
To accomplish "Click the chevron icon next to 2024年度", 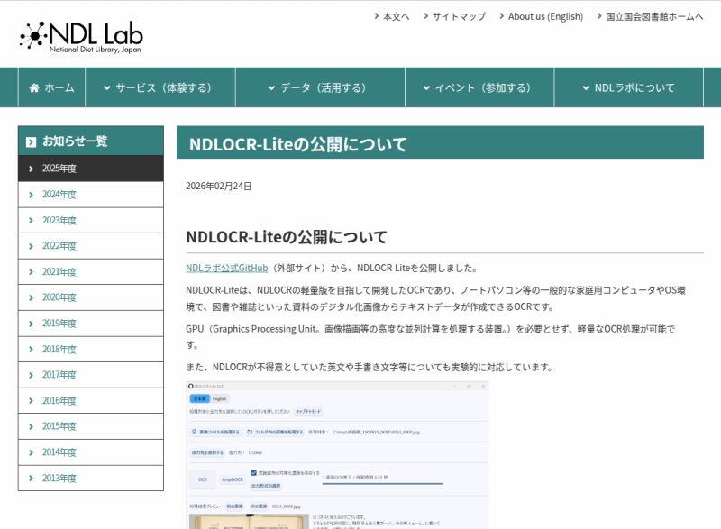I will (x=31, y=195).
